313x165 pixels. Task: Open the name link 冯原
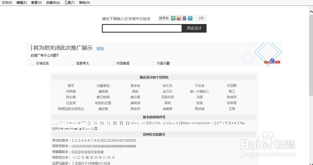200,97
